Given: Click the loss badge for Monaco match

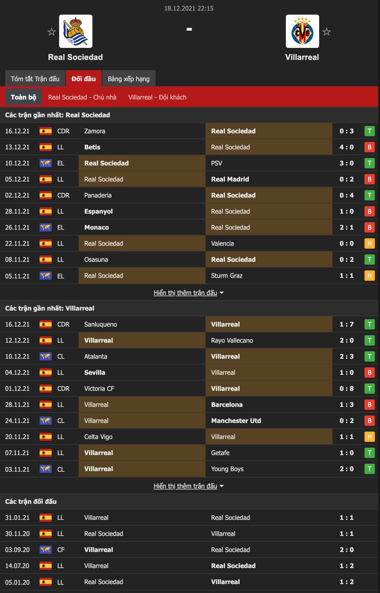Looking at the screenshot, I should [370, 227].
